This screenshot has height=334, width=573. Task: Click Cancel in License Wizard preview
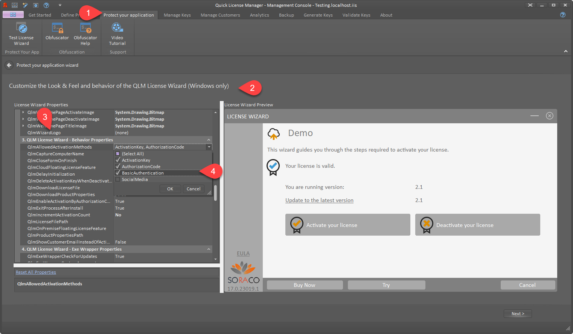point(527,285)
